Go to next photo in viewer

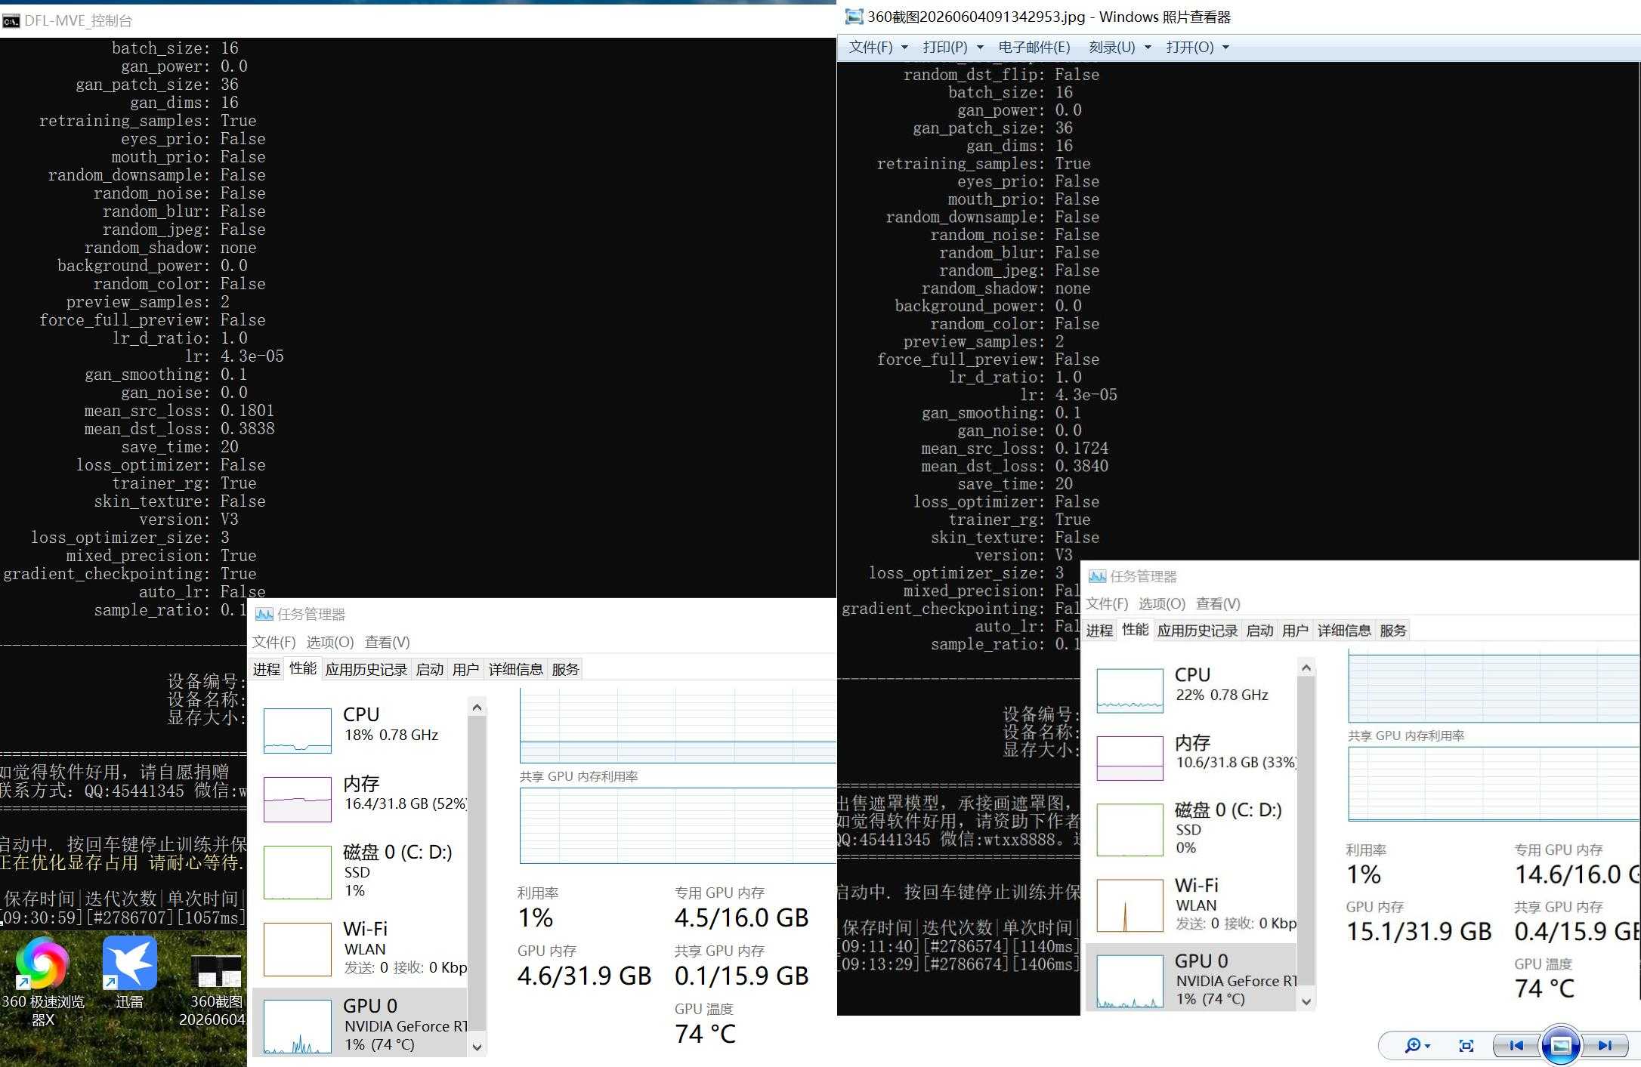1605,1045
